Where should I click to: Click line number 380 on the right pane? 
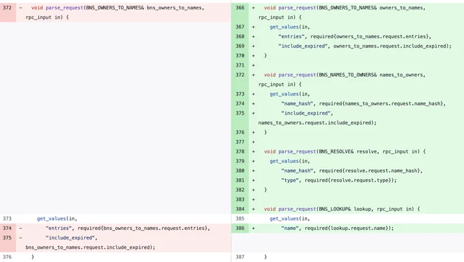click(x=240, y=171)
